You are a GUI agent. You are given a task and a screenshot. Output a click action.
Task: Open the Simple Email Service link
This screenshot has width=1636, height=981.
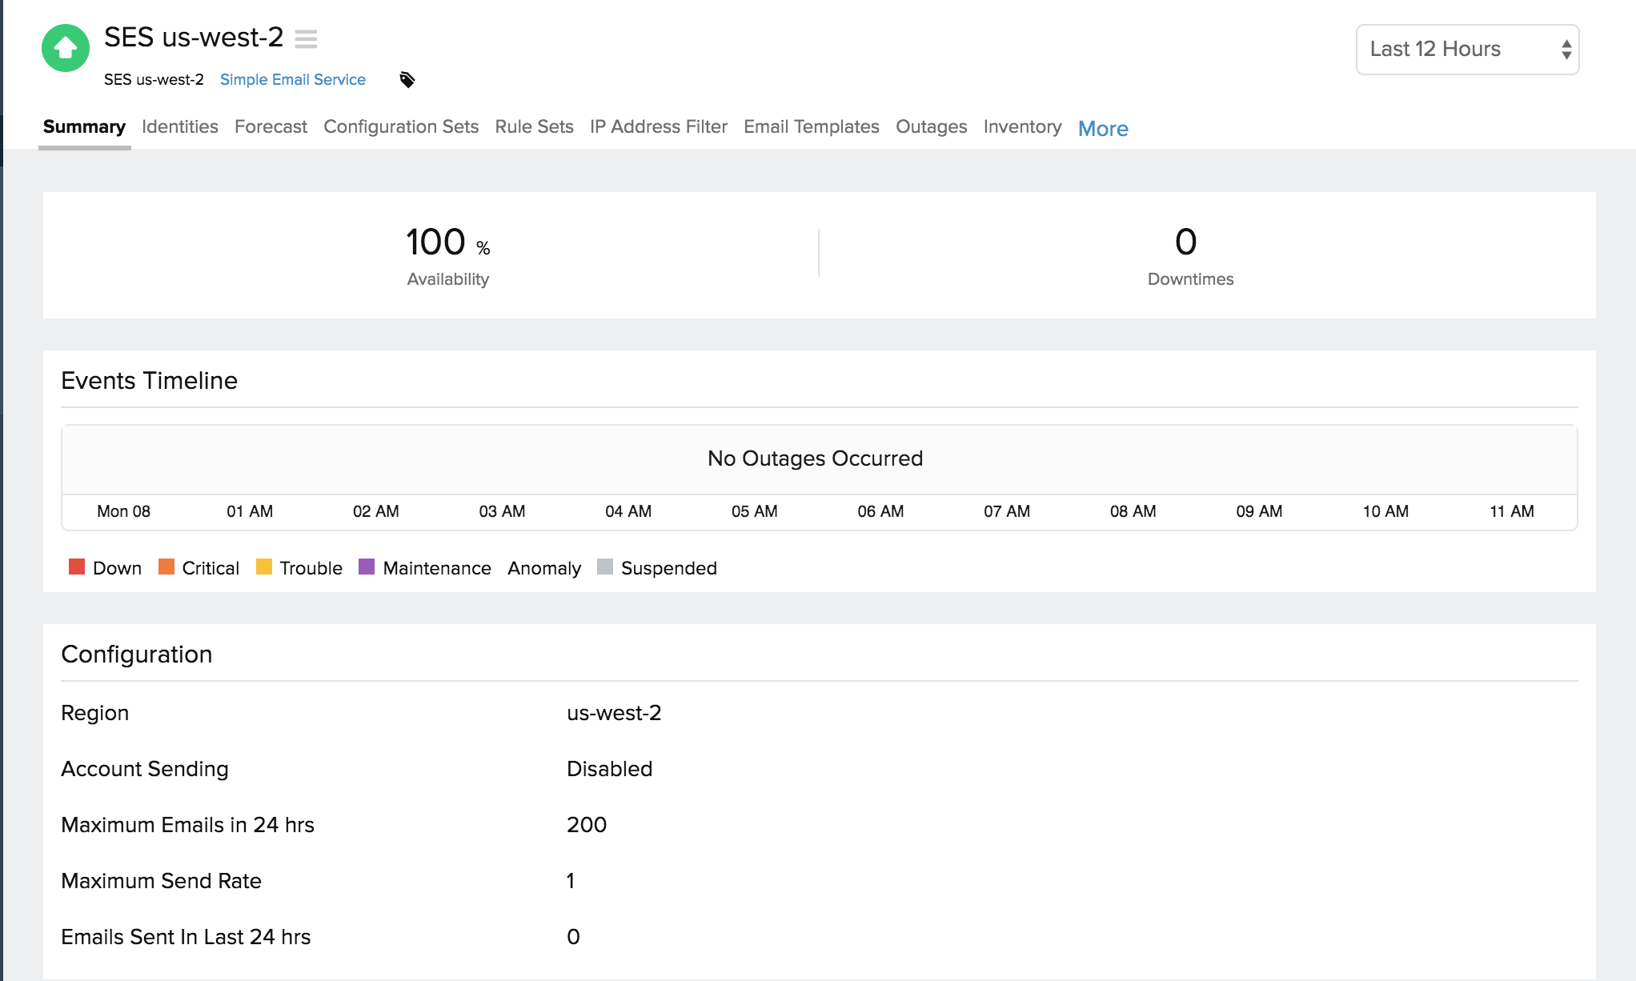[x=292, y=80]
